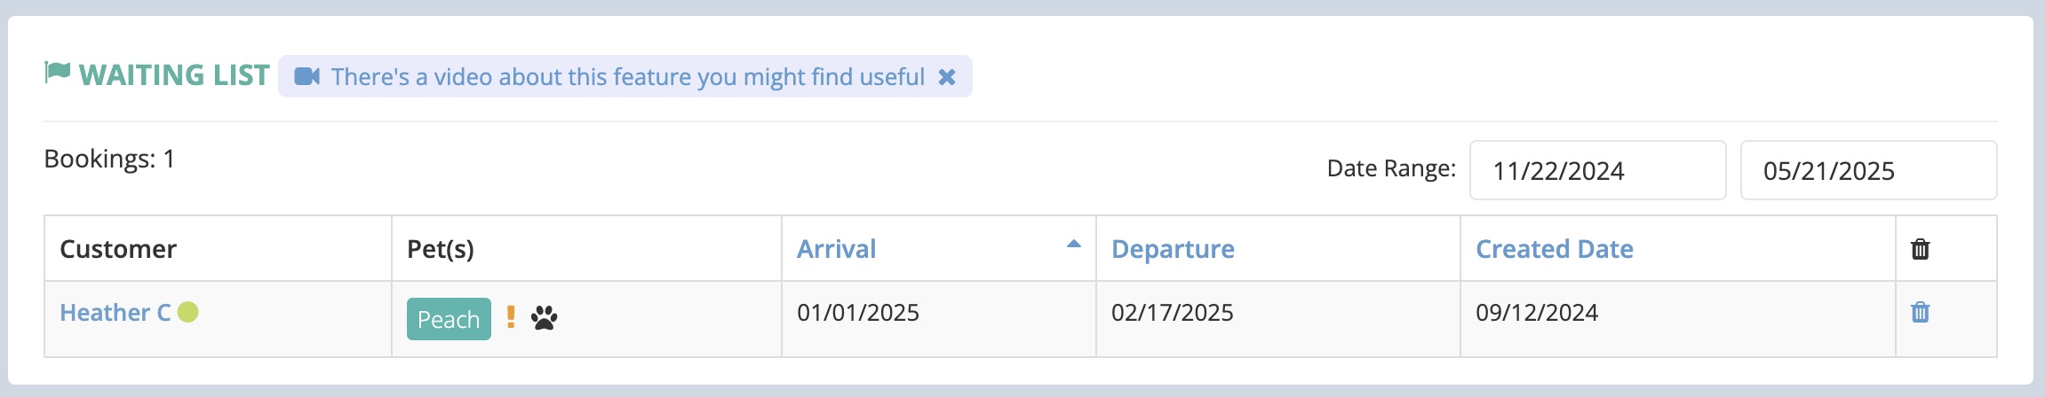Click the arrival date 01/01/2025 cell
This screenshot has height=397, width=2045.
pos(938,319)
